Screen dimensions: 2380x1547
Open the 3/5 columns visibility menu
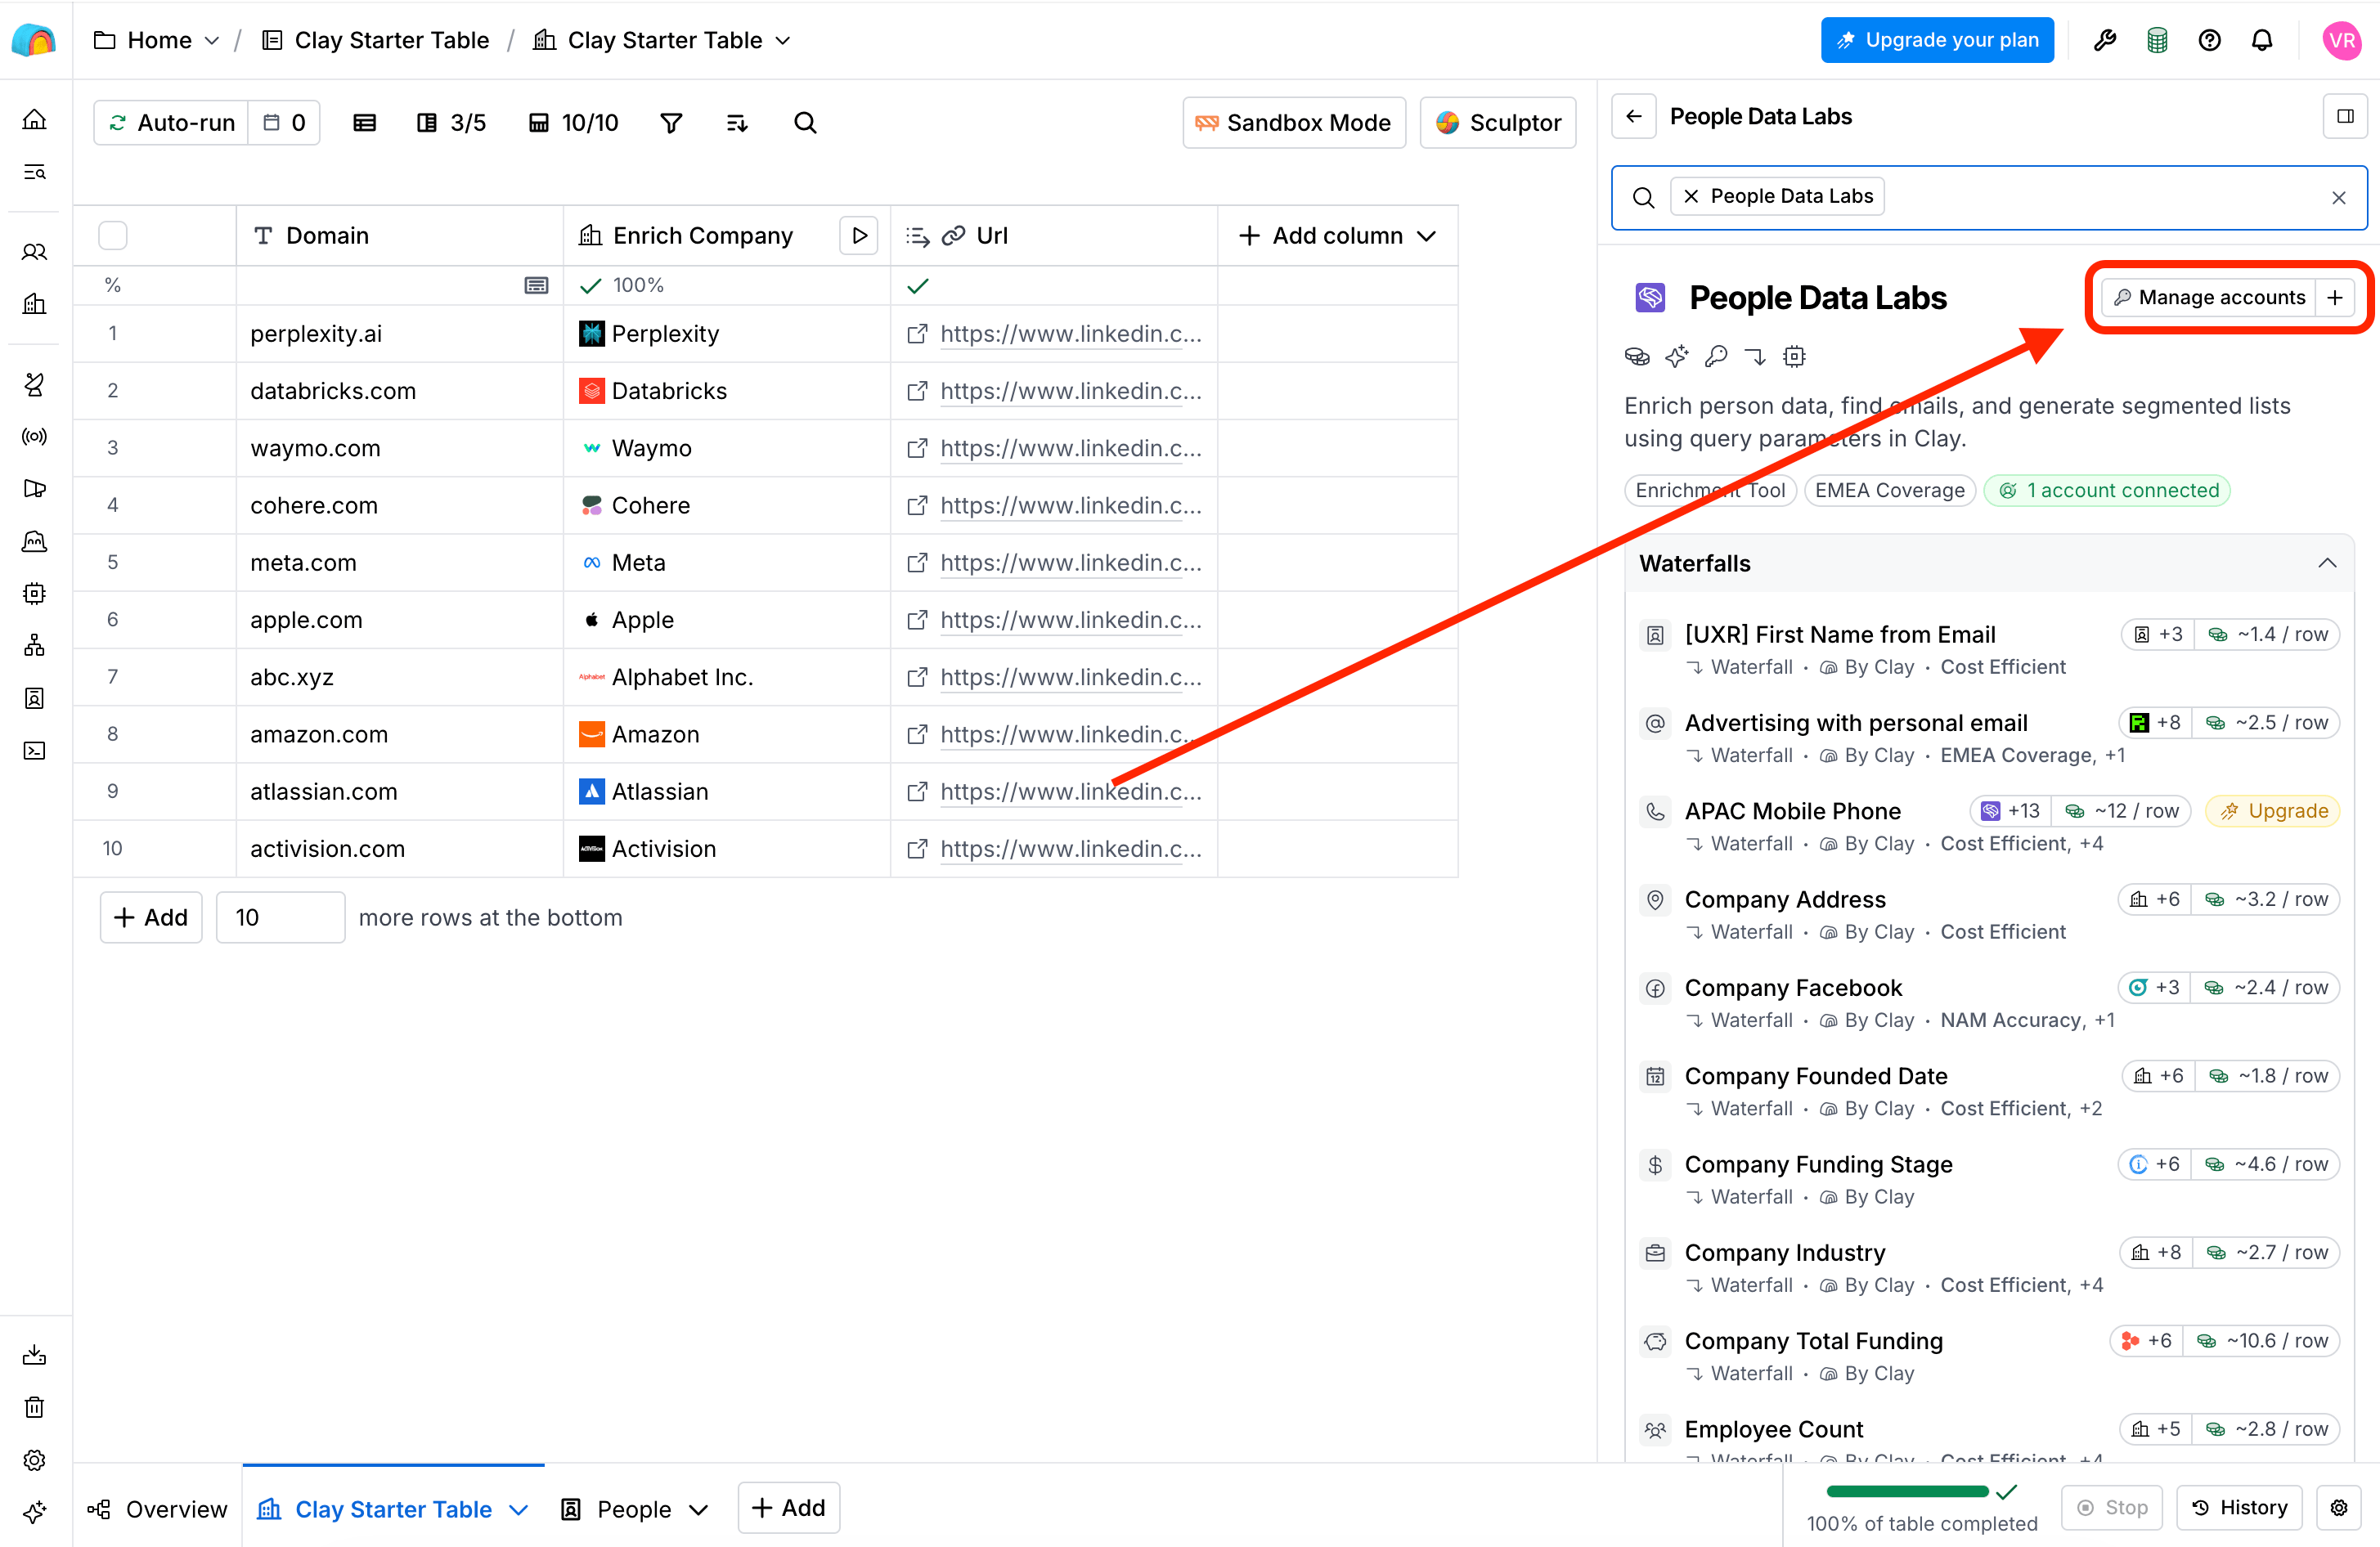[x=451, y=123]
